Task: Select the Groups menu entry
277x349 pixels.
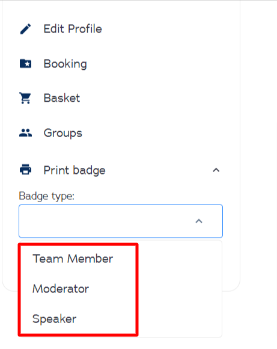Action: 63,133
